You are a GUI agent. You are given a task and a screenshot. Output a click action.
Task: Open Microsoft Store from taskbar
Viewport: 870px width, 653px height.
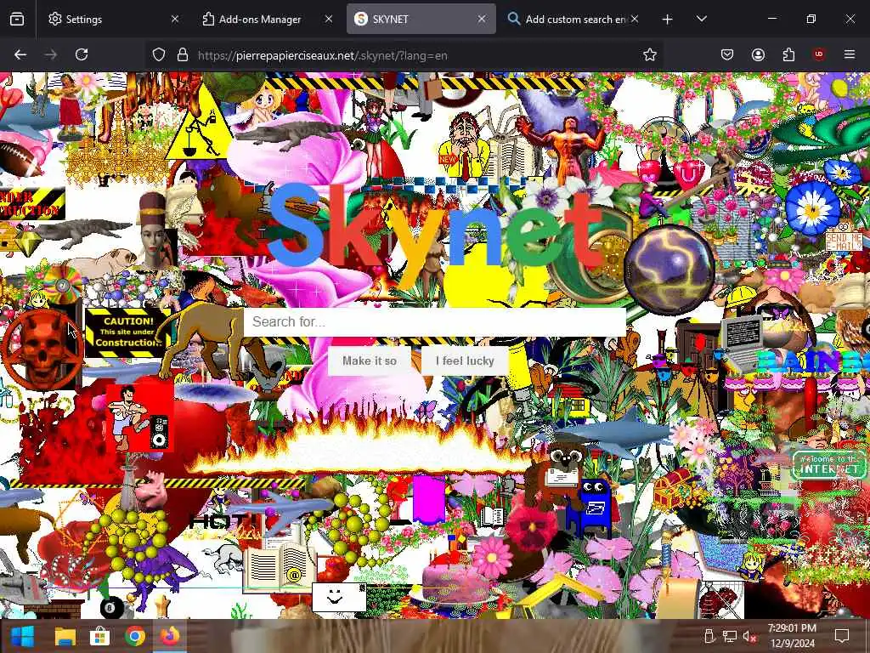pyautogui.click(x=100, y=636)
